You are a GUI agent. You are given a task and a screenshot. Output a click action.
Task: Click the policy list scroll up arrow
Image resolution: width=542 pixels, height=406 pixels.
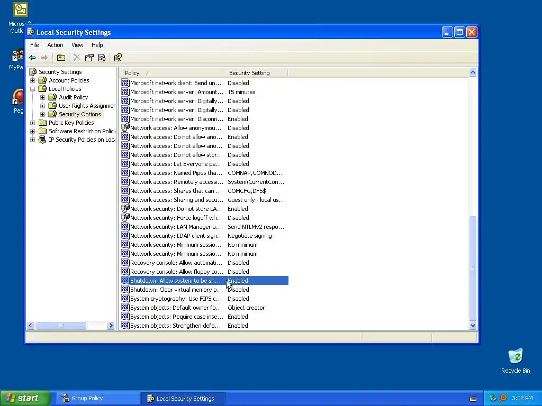click(473, 72)
